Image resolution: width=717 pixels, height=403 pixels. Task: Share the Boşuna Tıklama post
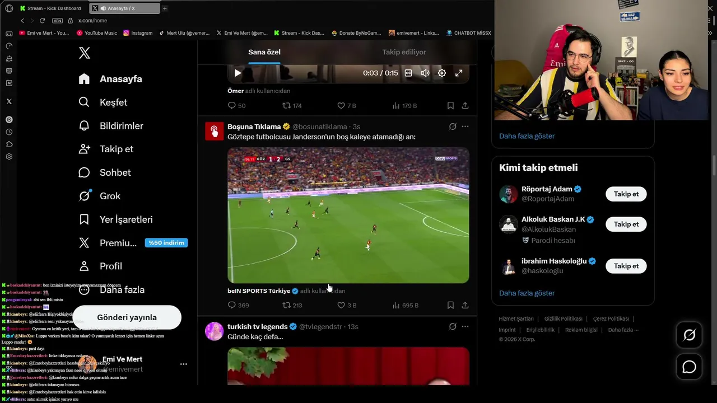point(465,305)
